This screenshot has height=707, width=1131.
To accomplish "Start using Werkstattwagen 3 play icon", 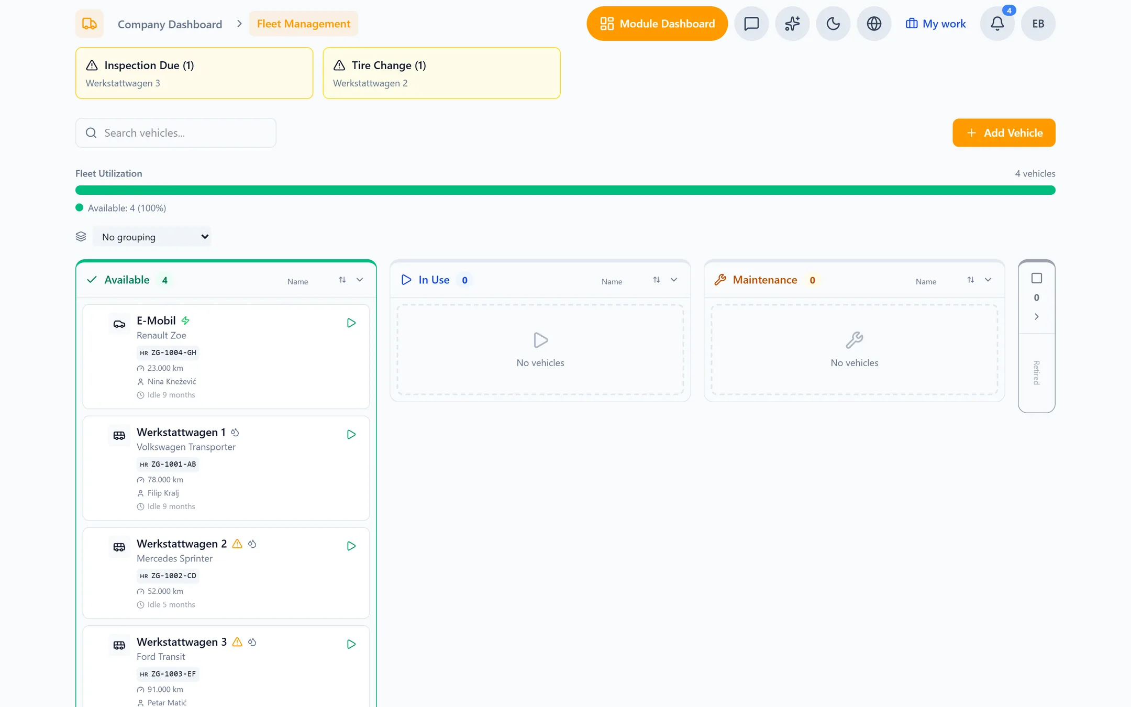I will (x=351, y=644).
